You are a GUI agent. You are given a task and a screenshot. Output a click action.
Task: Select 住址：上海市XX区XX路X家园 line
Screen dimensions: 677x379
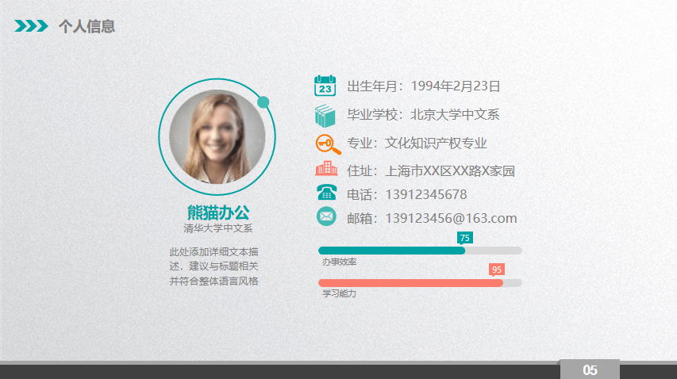tap(431, 171)
